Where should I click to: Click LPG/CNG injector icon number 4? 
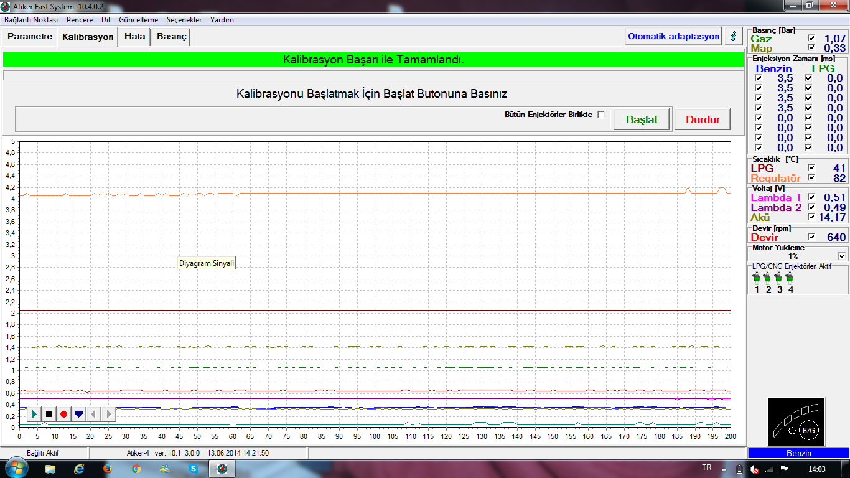point(790,278)
